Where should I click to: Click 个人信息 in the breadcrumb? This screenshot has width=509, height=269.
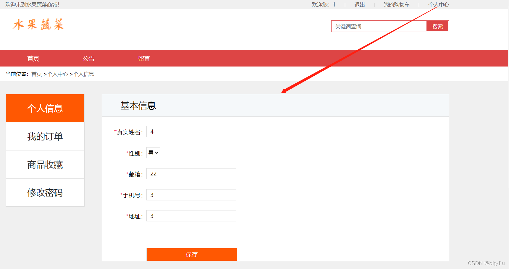(84, 74)
